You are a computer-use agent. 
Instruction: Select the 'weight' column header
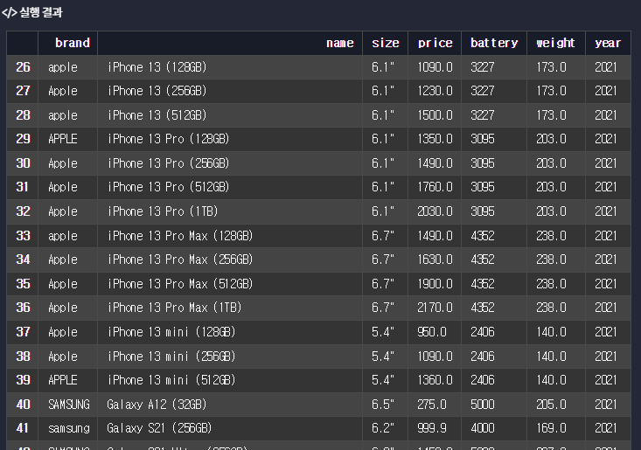(555, 43)
